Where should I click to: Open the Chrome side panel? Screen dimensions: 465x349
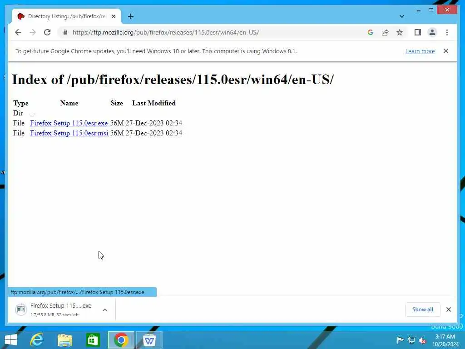[418, 32]
